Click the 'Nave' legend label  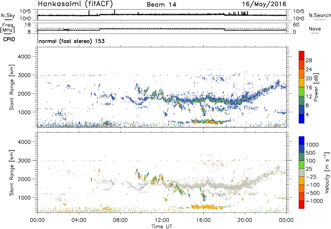point(315,29)
